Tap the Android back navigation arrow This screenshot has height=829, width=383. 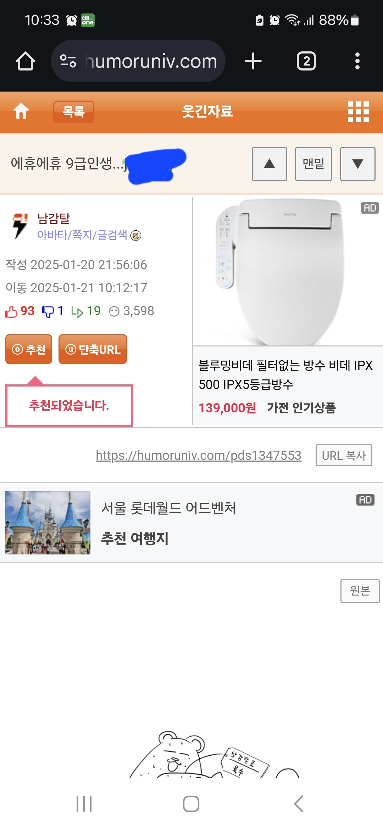pos(299,803)
